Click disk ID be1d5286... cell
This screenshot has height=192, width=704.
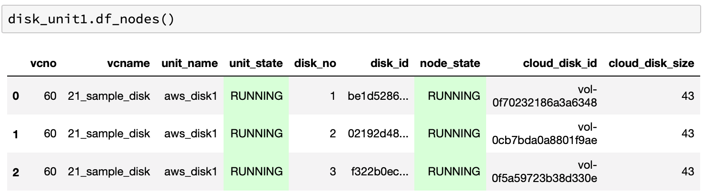pos(378,96)
